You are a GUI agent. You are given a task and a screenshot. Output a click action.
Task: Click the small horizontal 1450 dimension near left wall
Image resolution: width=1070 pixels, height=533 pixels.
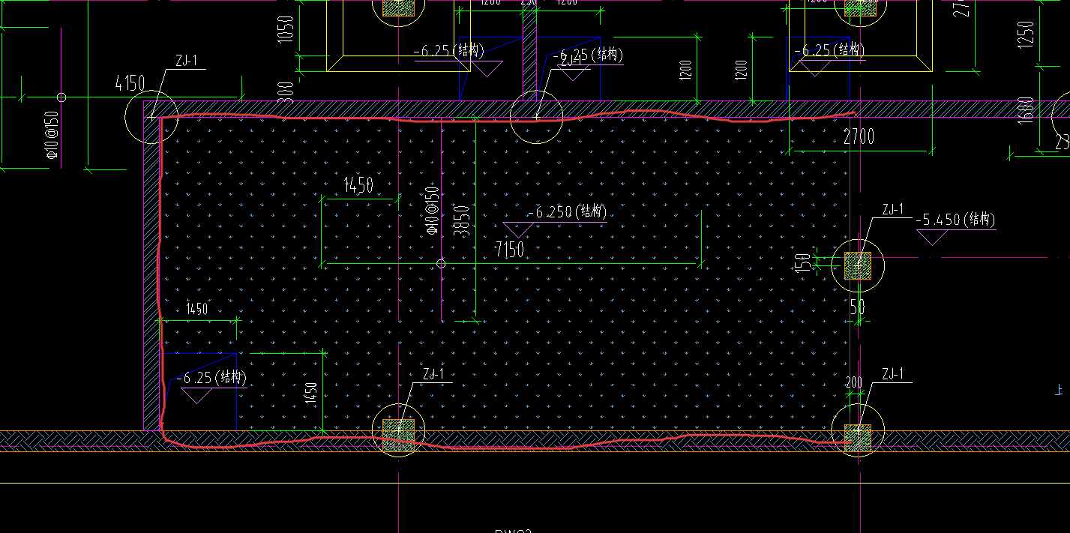tap(196, 309)
